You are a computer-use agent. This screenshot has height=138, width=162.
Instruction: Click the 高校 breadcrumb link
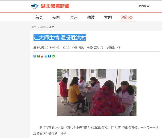tap(43, 27)
